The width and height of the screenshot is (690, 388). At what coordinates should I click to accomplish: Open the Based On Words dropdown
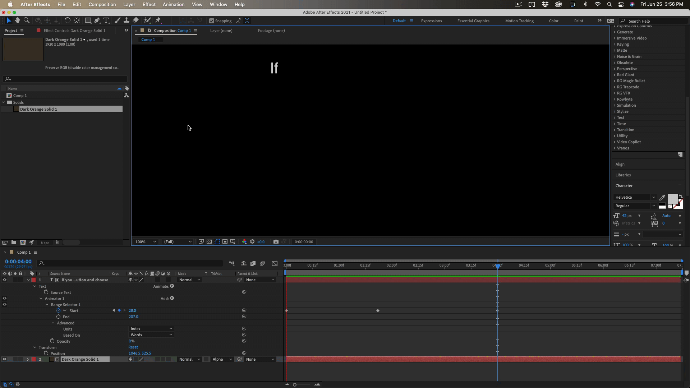[x=151, y=335]
